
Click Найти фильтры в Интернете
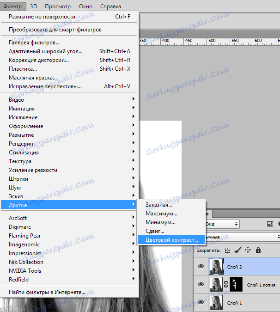(69, 292)
